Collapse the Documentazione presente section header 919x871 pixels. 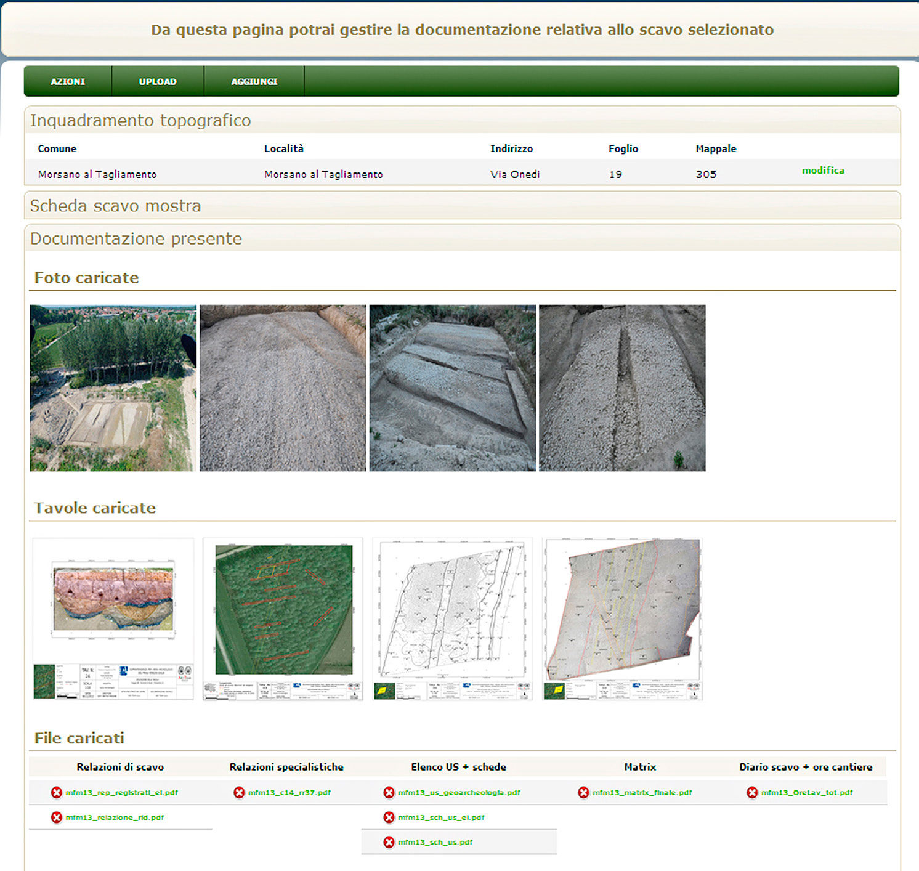pyautogui.click(x=462, y=238)
